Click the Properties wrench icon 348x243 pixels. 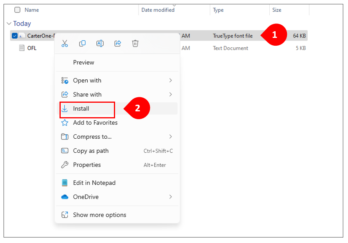65,165
